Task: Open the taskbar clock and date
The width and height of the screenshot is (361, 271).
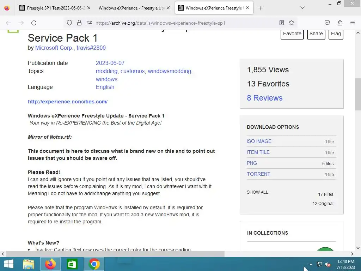Action: (345, 264)
